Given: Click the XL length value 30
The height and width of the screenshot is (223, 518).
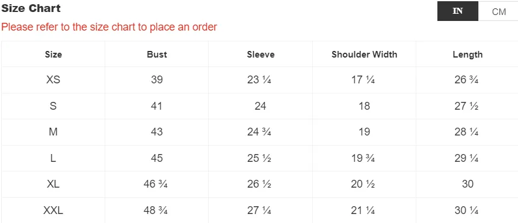Looking at the screenshot, I should click(x=467, y=184).
